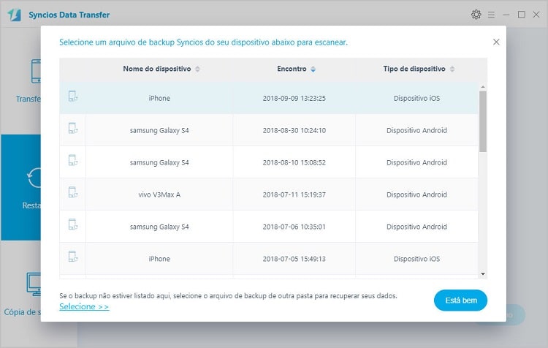The width and height of the screenshot is (548, 348).
Task: Click timestamp 2018-07-11 15:19:37
Action: point(294,194)
